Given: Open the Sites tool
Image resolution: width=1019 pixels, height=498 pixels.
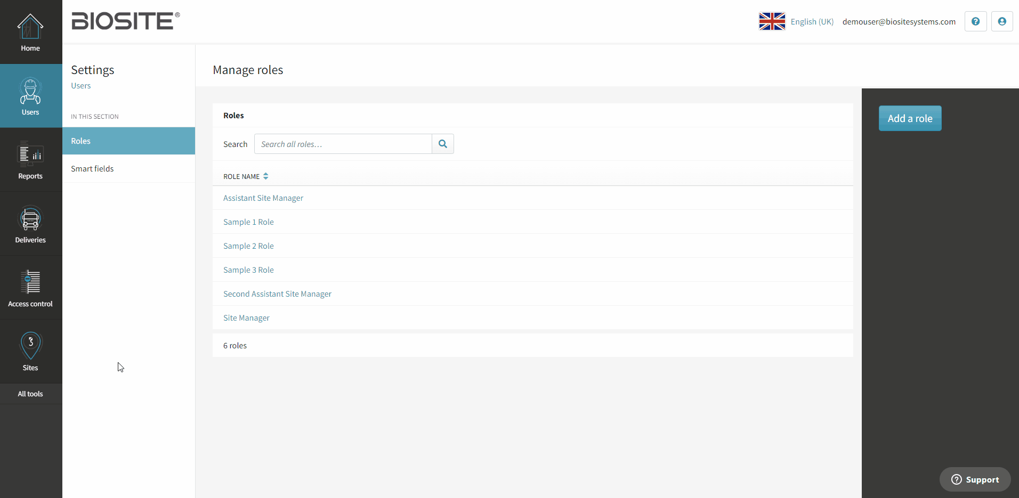Looking at the screenshot, I should click(31, 352).
